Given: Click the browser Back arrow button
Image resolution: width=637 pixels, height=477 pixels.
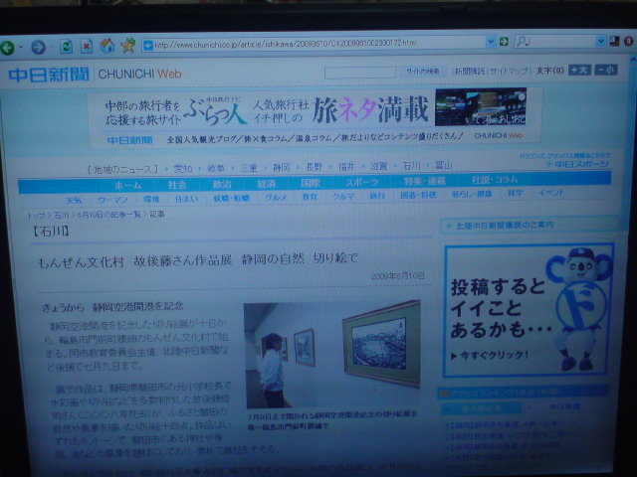Looking at the screenshot, I should [x=7, y=48].
